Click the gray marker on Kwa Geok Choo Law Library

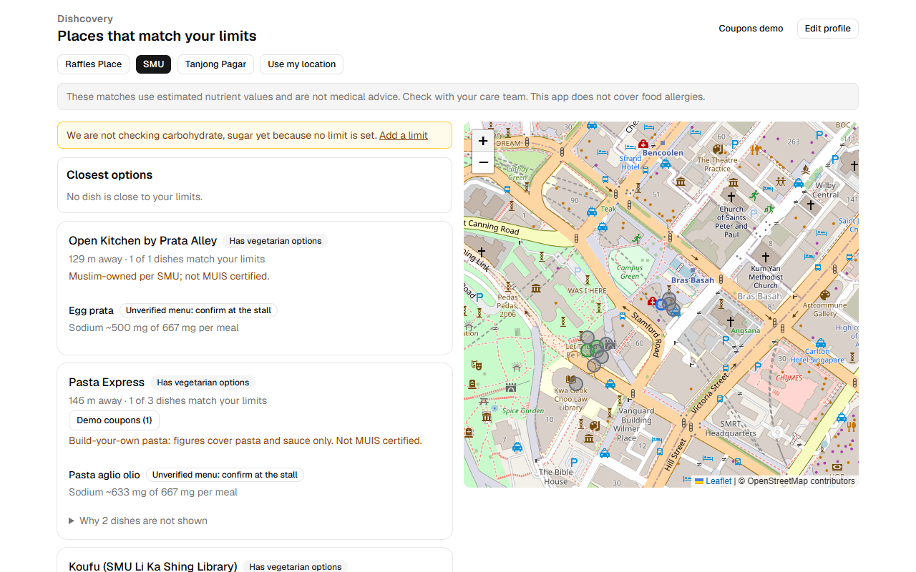(576, 384)
